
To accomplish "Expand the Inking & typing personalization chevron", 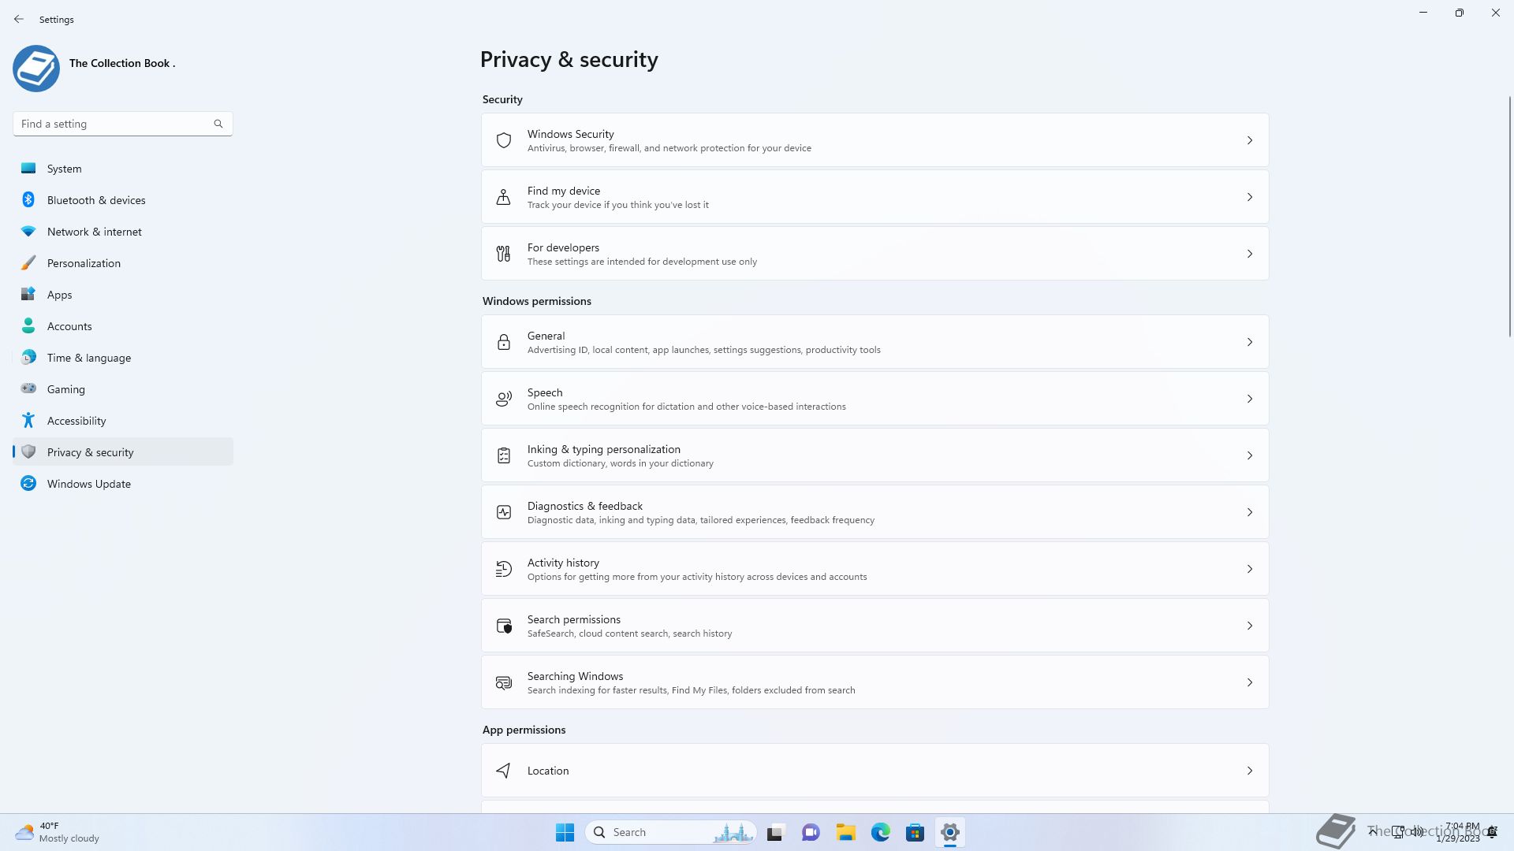I will pos(1249,455).
